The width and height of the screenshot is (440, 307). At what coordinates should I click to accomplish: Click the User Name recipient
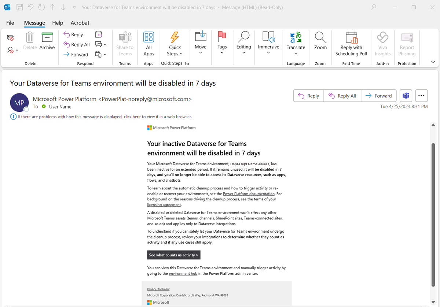pyautogui.click(x=60, y=107)
